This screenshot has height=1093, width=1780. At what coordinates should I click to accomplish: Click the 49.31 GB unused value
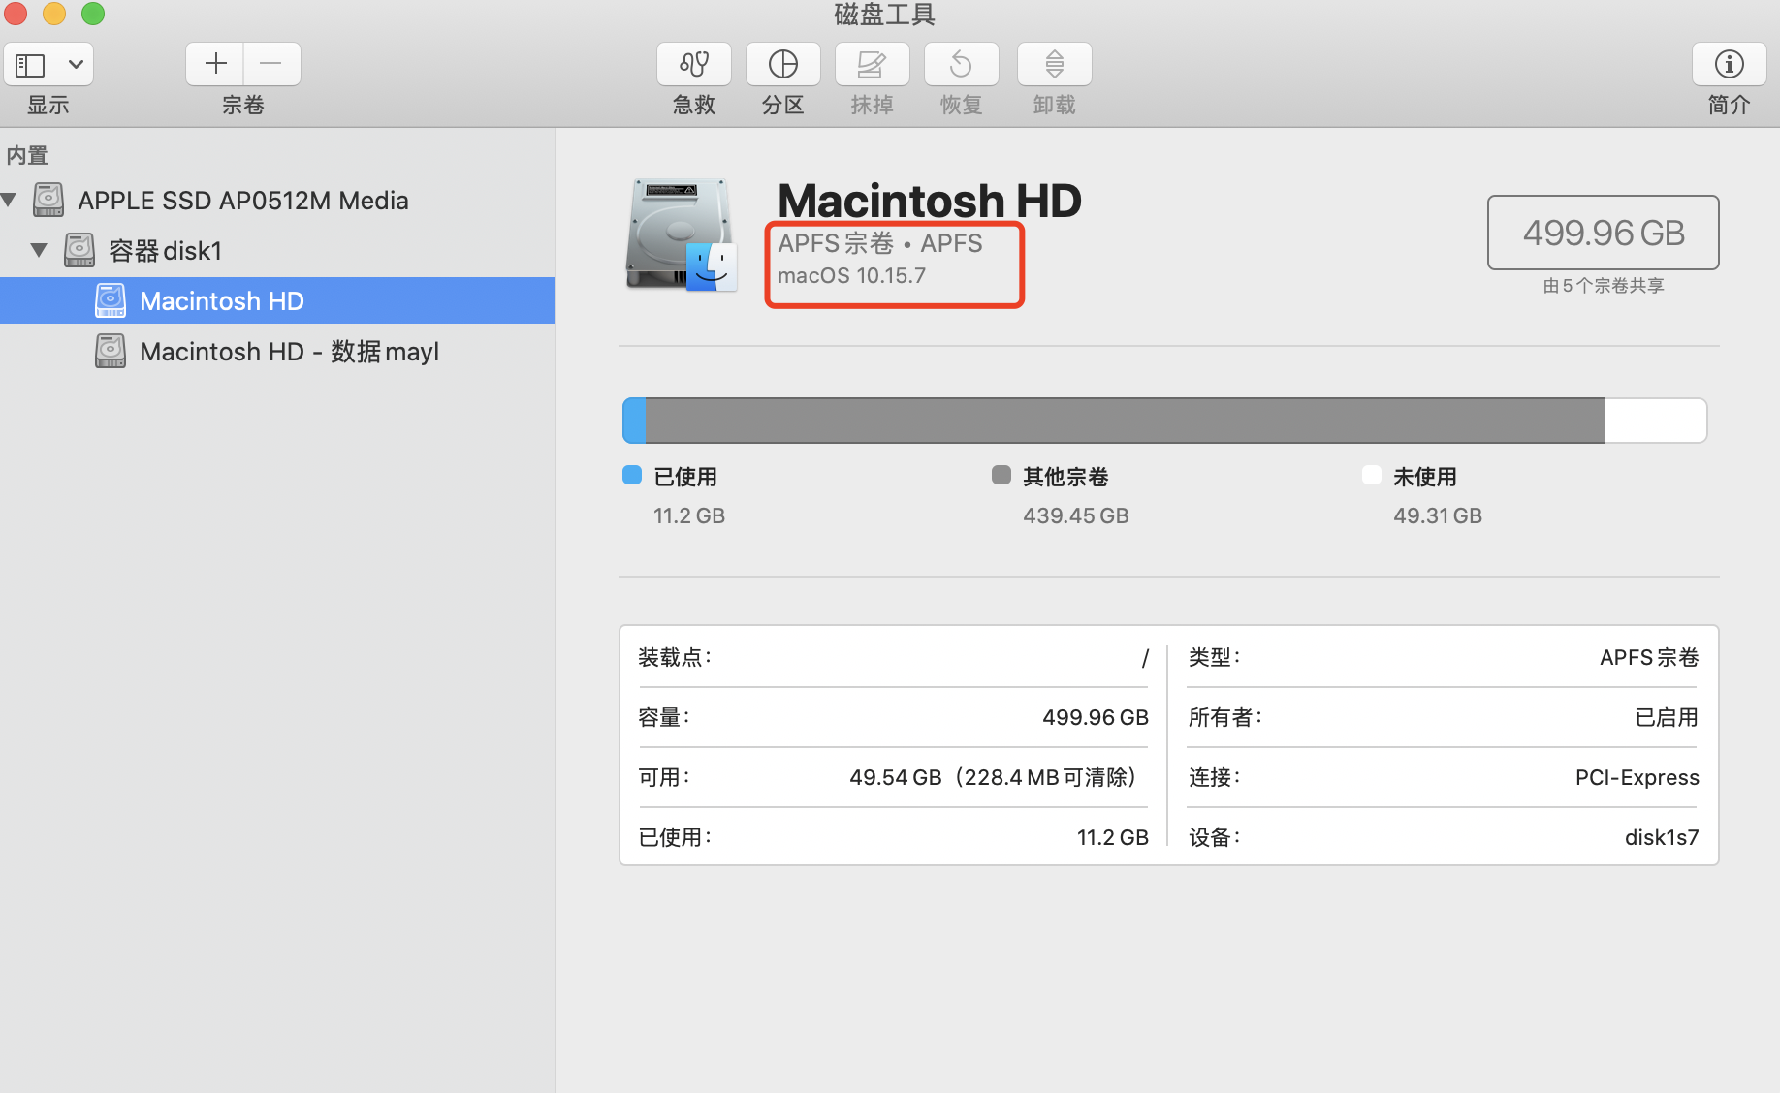(x=1438, y=515)
